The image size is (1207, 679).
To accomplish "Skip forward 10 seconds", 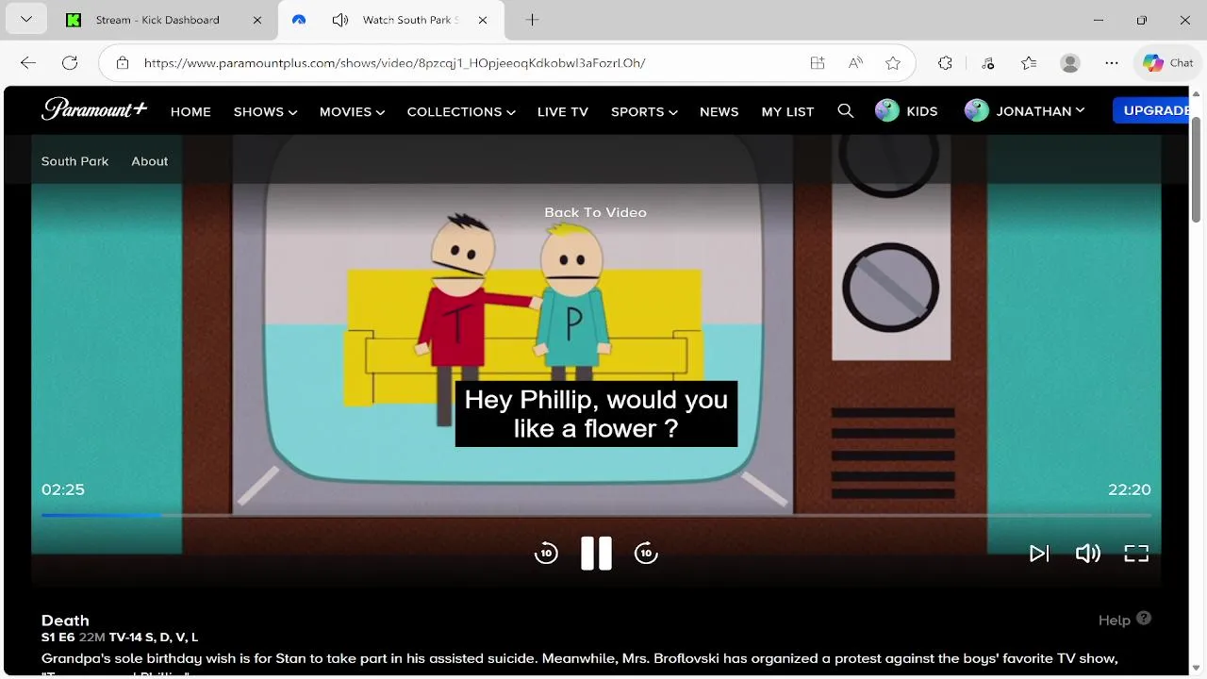I will pos(646,554).
